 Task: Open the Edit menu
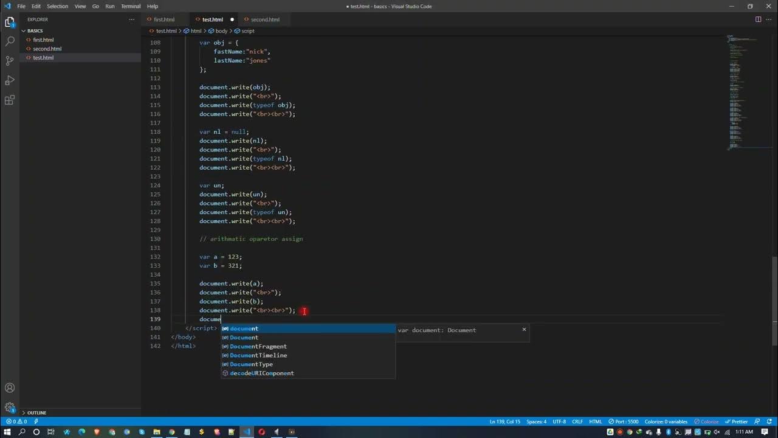36,6
